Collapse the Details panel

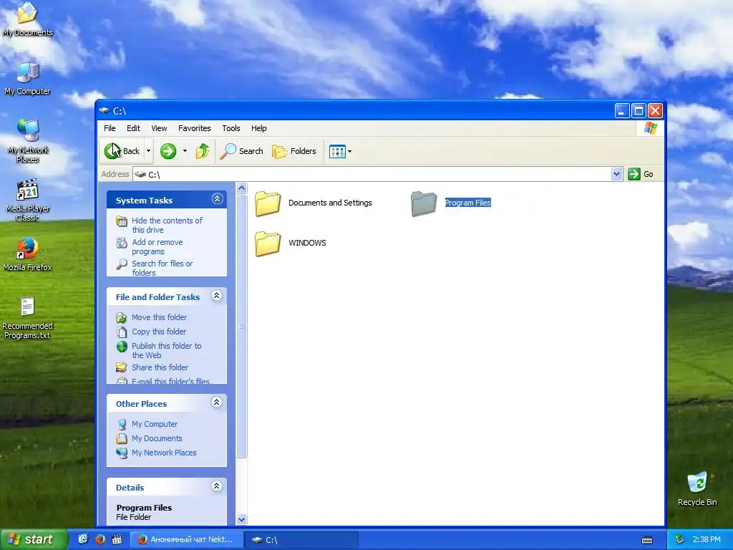[216, 486]
